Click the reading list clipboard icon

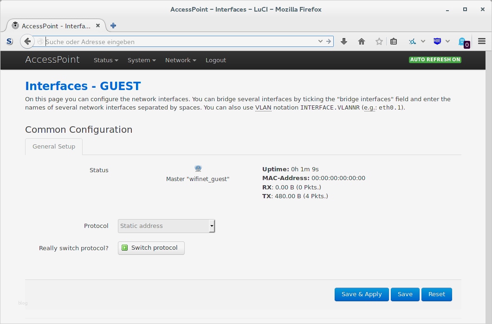pyautogui.click(x=393, y=41)
